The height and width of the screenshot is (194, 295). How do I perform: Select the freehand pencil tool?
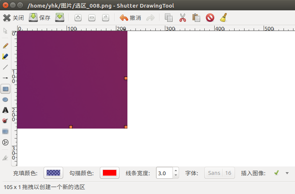(x=5, y=46)
